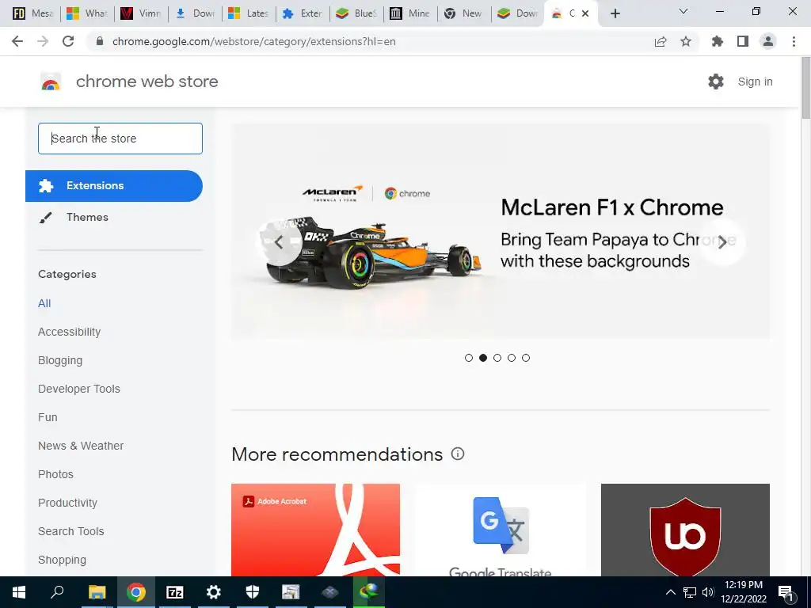Select the Themes sidebar item
The height and width of the screenshot is (608, 811).
point(87,217)
